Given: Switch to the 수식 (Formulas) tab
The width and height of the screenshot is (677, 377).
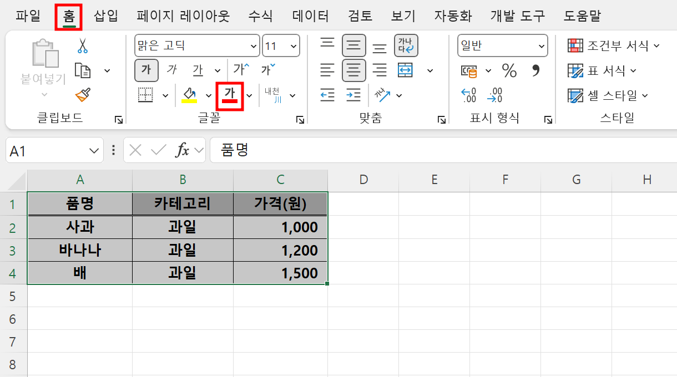Looking at the screenshot, I should click(260, 16).
